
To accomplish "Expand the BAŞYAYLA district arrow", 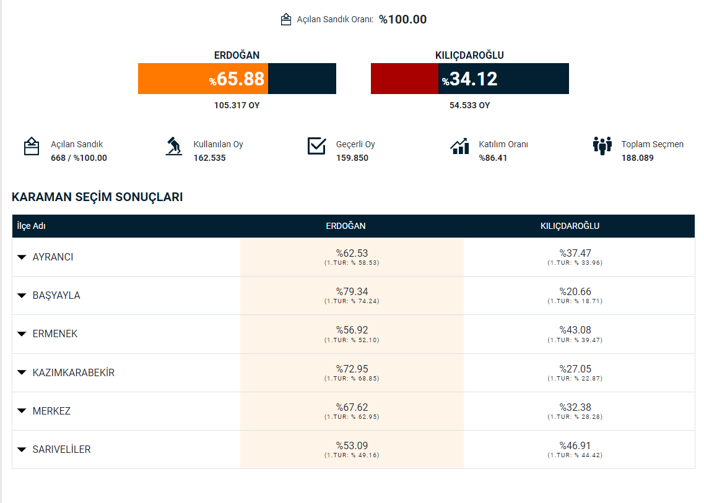I will pos(22,296).
